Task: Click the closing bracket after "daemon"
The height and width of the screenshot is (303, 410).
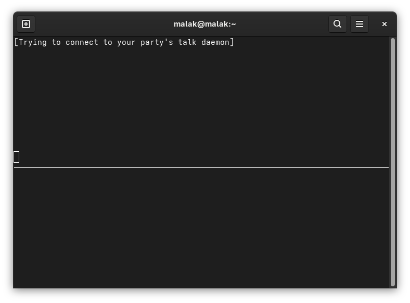Action: 232,42
